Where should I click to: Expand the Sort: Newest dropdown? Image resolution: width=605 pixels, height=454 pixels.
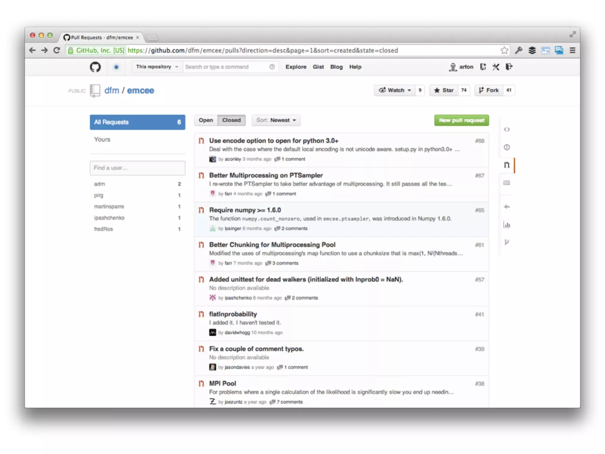(276, 120)
